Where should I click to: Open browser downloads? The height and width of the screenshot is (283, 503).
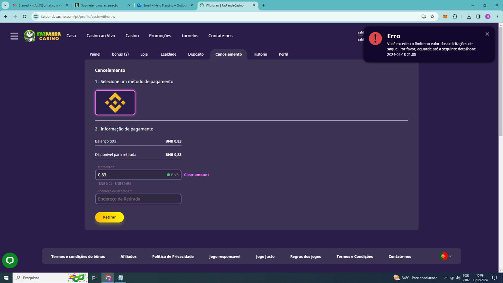coord(469,16)
